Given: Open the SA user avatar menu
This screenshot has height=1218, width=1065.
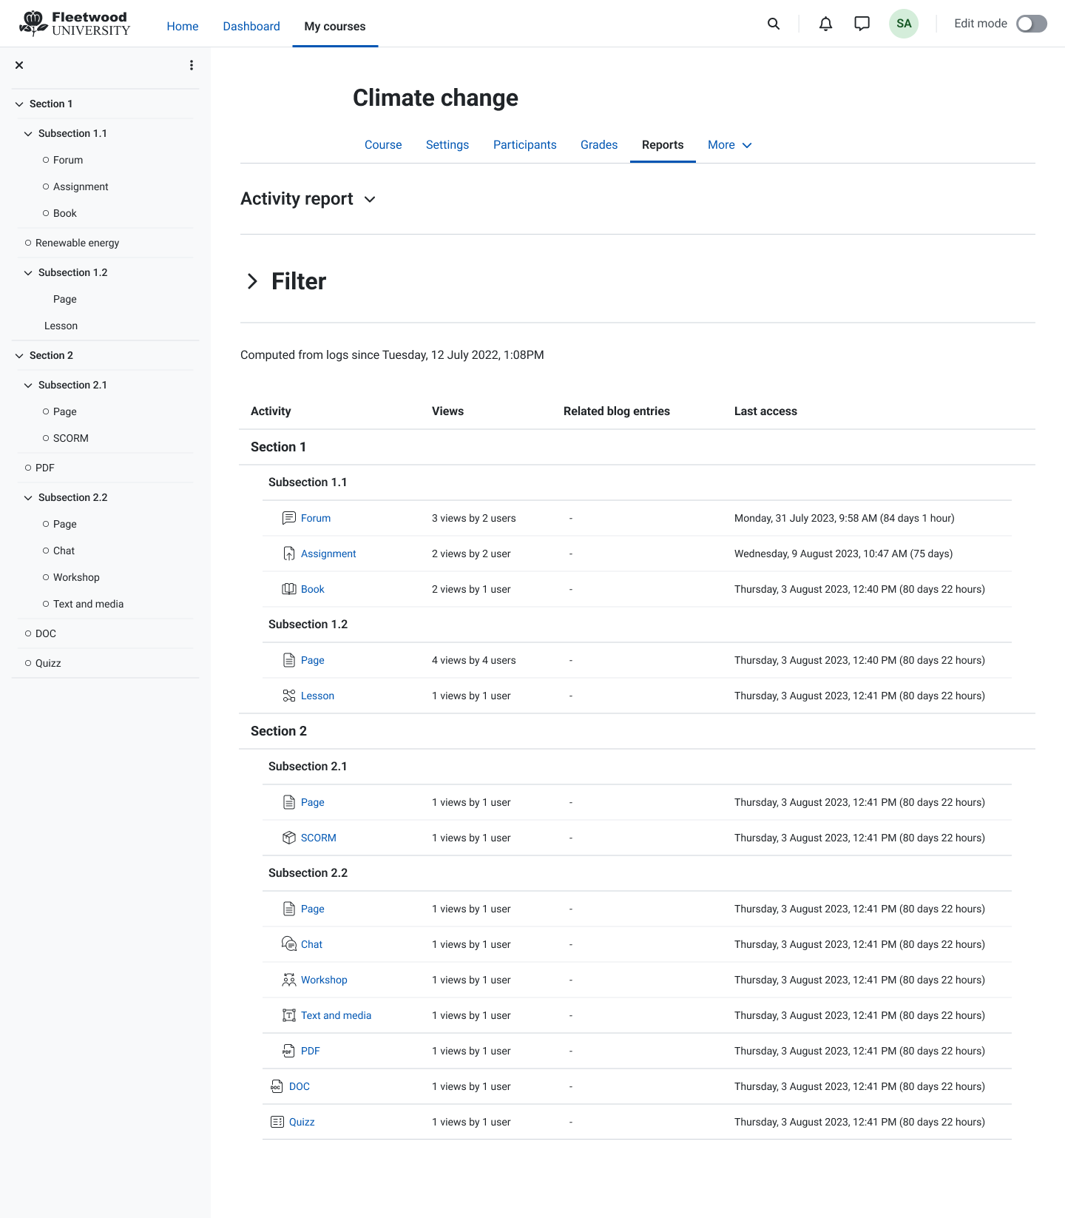Looking at the screenshot, I should pos(904,24).
